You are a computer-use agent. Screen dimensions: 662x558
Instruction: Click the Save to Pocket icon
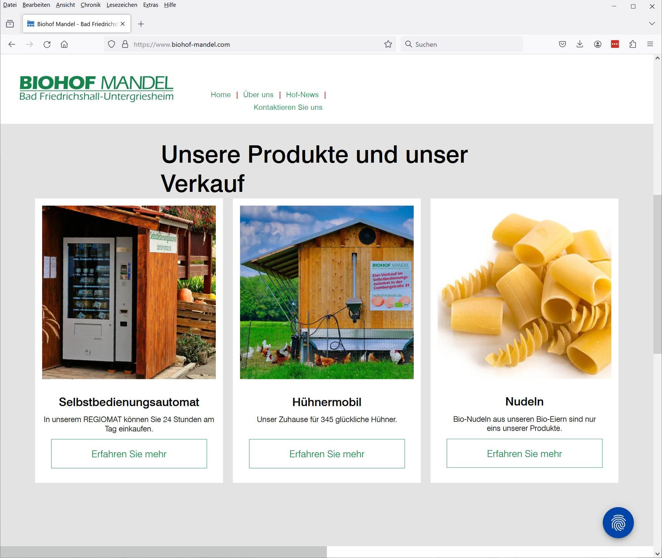point(562,44)
